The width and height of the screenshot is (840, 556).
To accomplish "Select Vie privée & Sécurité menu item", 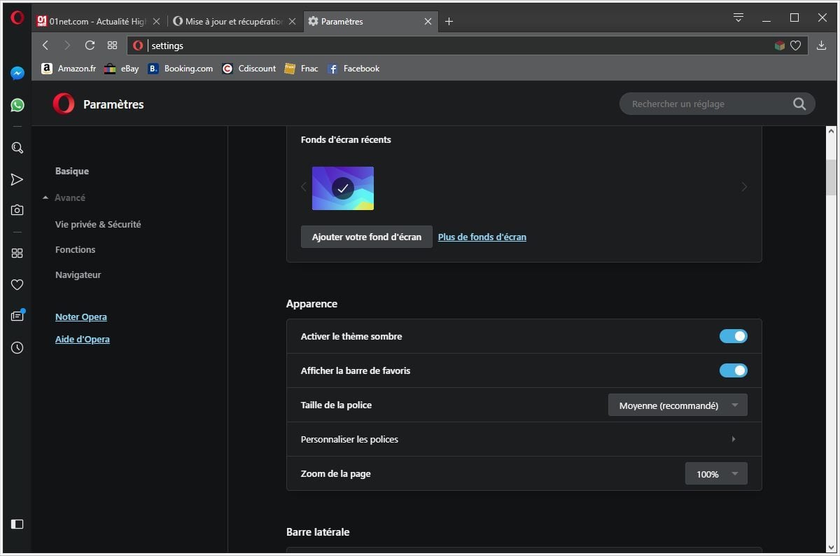I will pyautogui.click(x=98, y=225).
